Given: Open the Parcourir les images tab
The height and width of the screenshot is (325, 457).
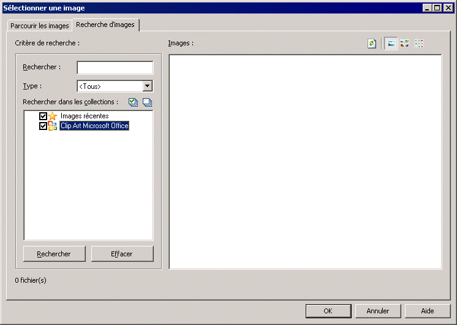Looking at the screenshot, I should (x=40, y=26).
